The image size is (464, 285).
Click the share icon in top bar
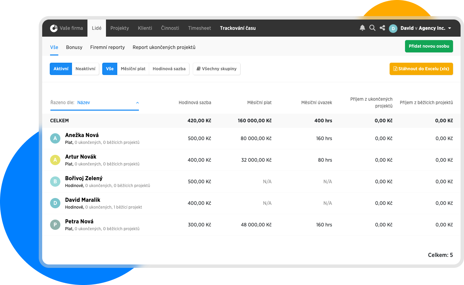point(382,28)
